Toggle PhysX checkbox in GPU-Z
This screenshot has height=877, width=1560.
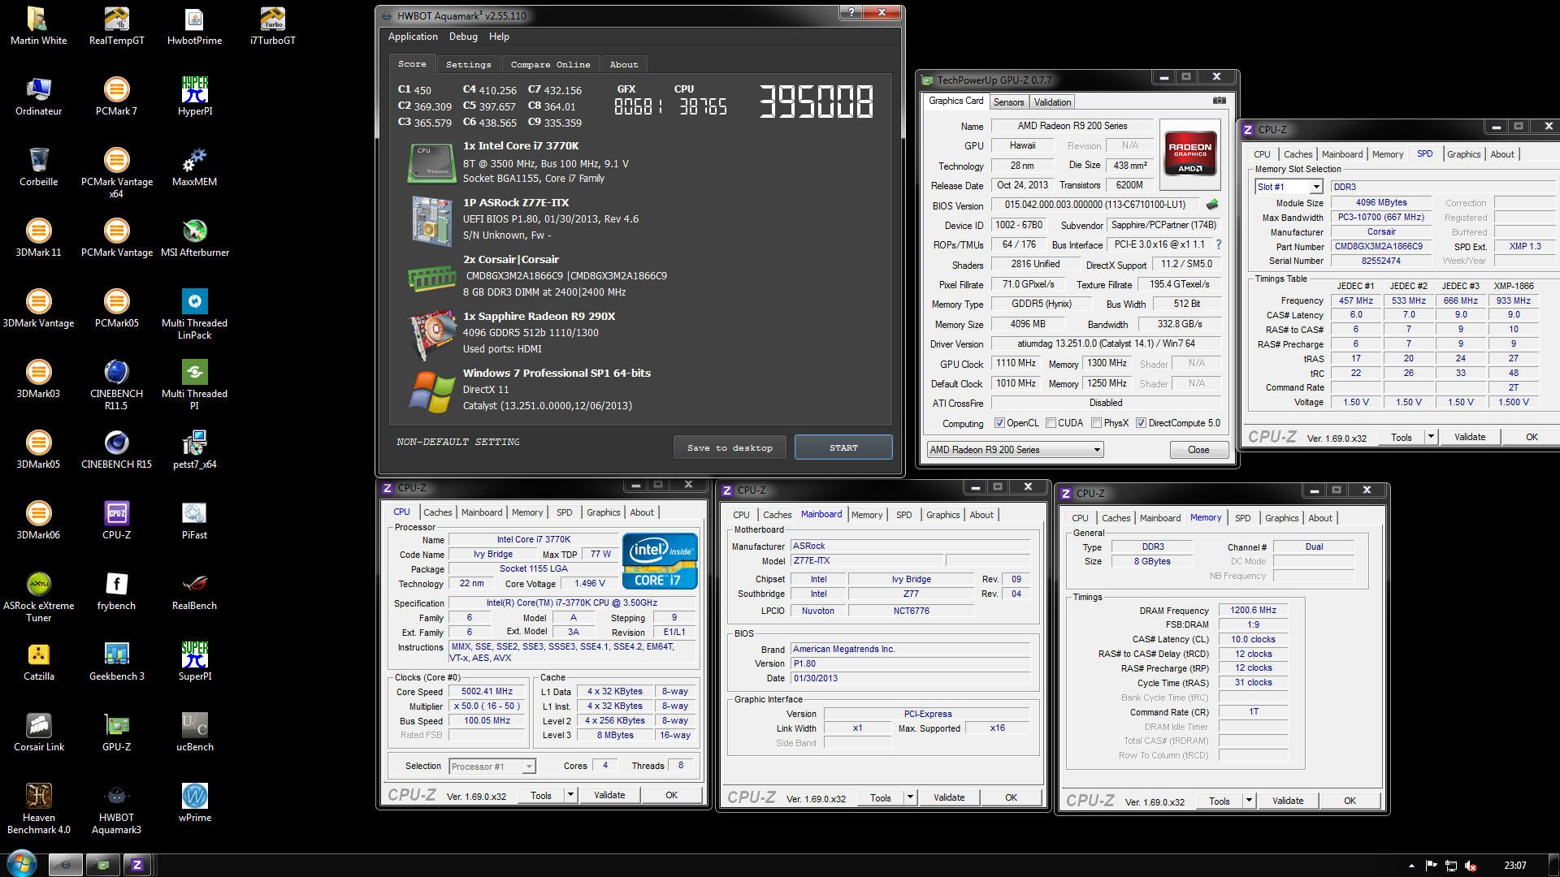1096,423
